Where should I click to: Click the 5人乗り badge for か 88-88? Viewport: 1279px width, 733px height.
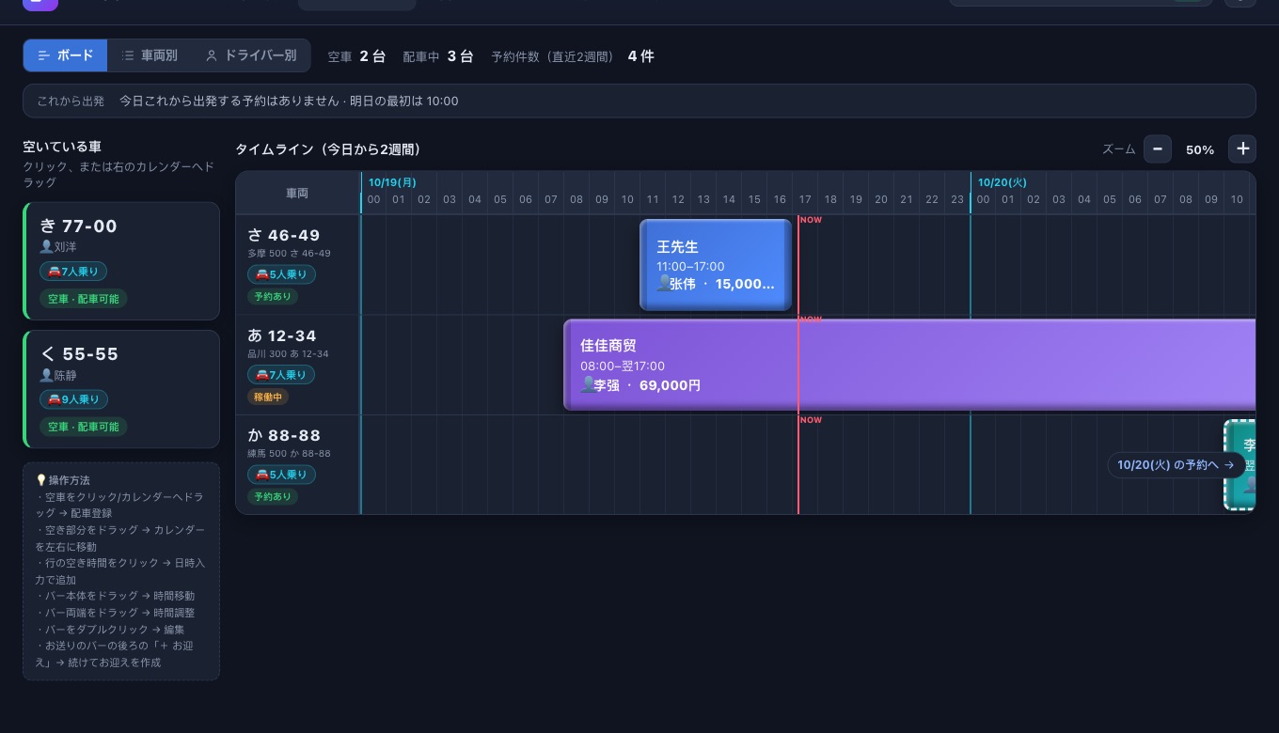click(x=281, y=475)
